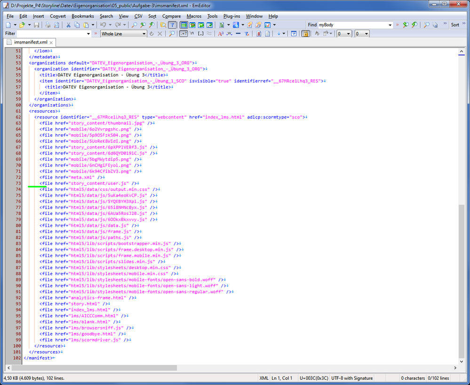Expand the Find box dropdown arrow
This screenshot has width=470, height=385.
point(390,25)
